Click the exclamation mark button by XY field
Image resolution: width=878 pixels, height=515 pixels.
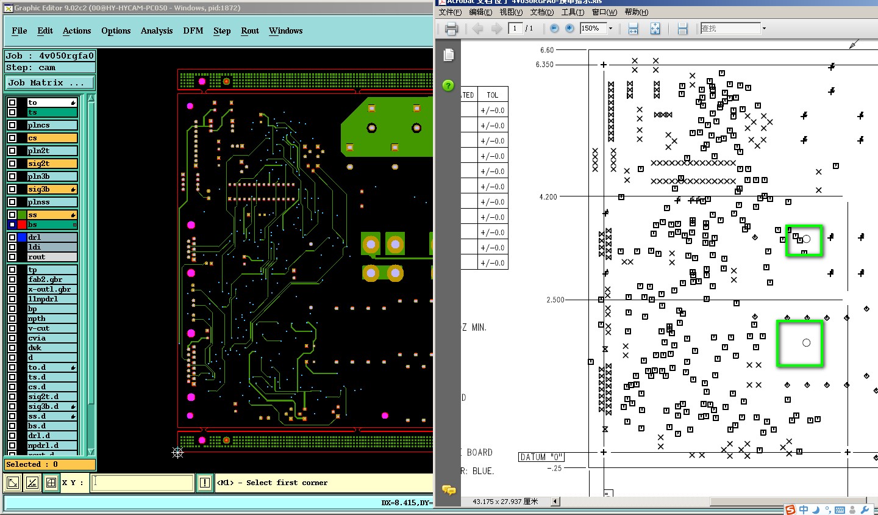[205, 483]
